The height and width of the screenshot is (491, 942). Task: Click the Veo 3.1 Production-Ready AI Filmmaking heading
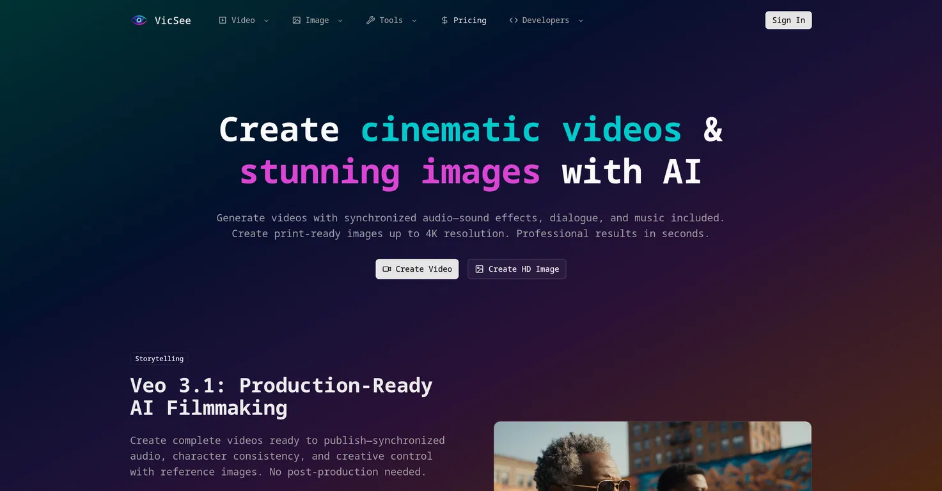pyautogui.click(x=281, y=396)
